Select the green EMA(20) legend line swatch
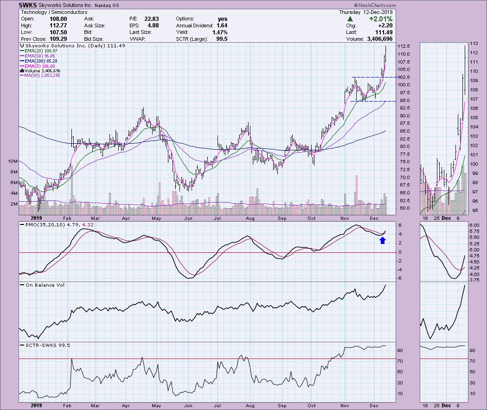The width and height of the screenshot is (487, 410). pyautogui.click(x=22, y=51)
